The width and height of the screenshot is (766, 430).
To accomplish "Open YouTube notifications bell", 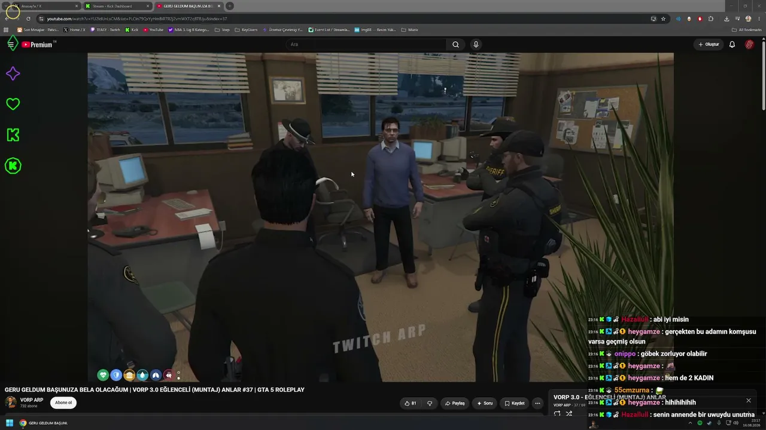I will coord(732,44).
